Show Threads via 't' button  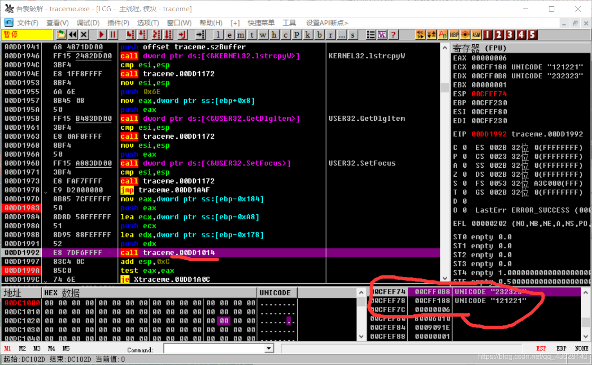click(x=252, y=35)
